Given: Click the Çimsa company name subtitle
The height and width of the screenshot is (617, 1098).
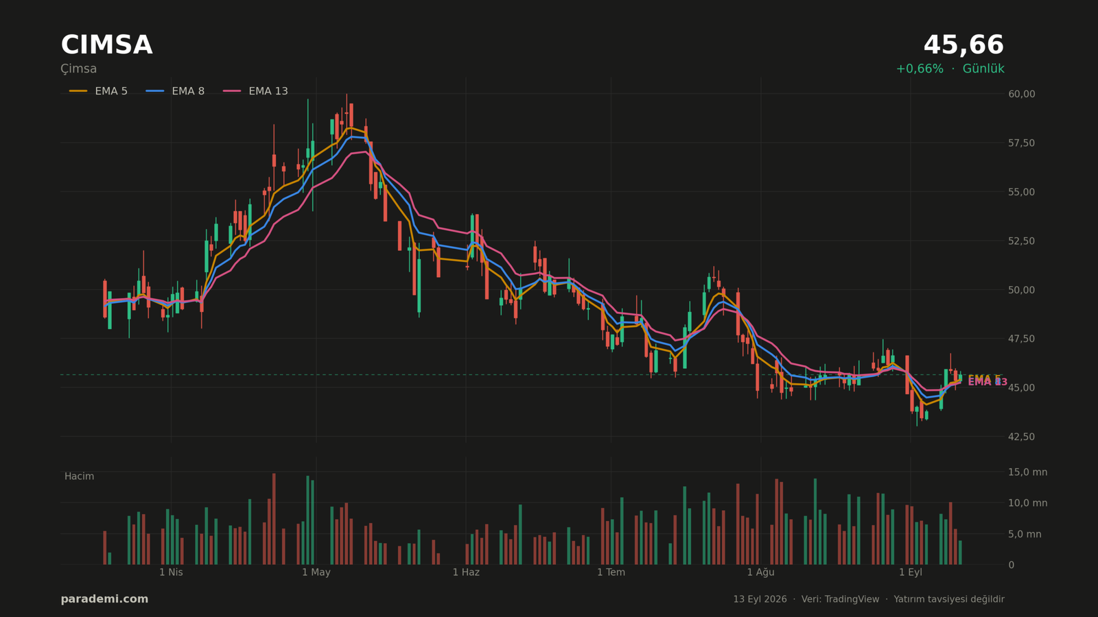Looking at the screenshot, I should pyautogui.click(x=79, y=69).
